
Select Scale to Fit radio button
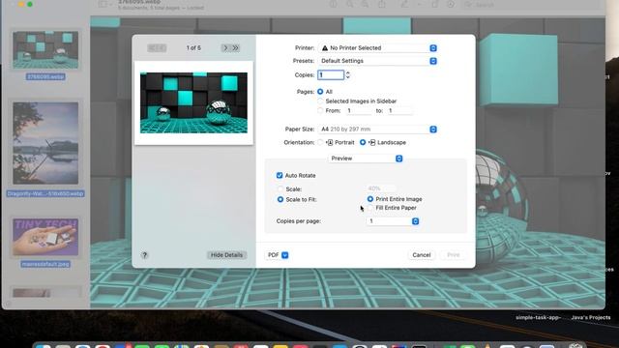[x=280, y=199]
